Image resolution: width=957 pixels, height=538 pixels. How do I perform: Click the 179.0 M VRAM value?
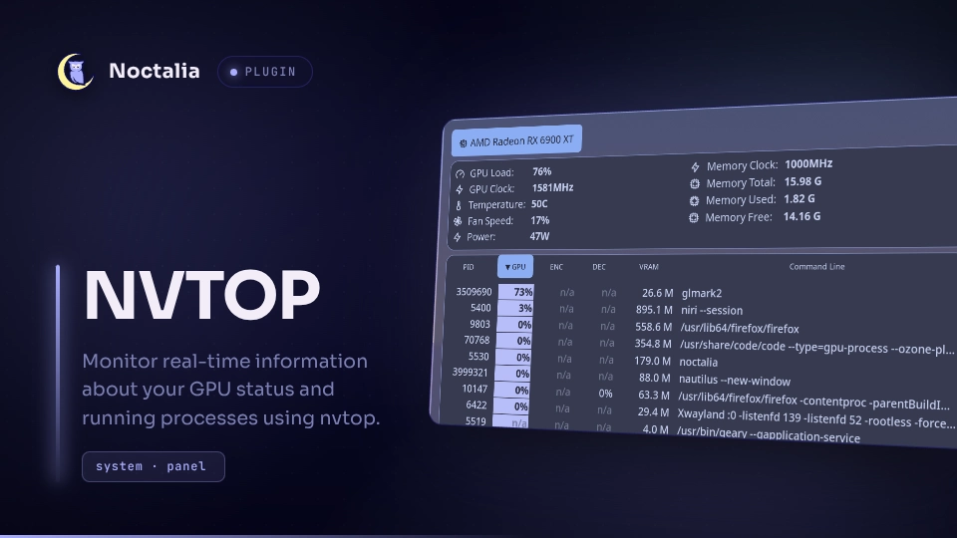tap(652, 361)
